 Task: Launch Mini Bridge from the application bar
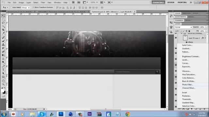(x=79, y=2)
